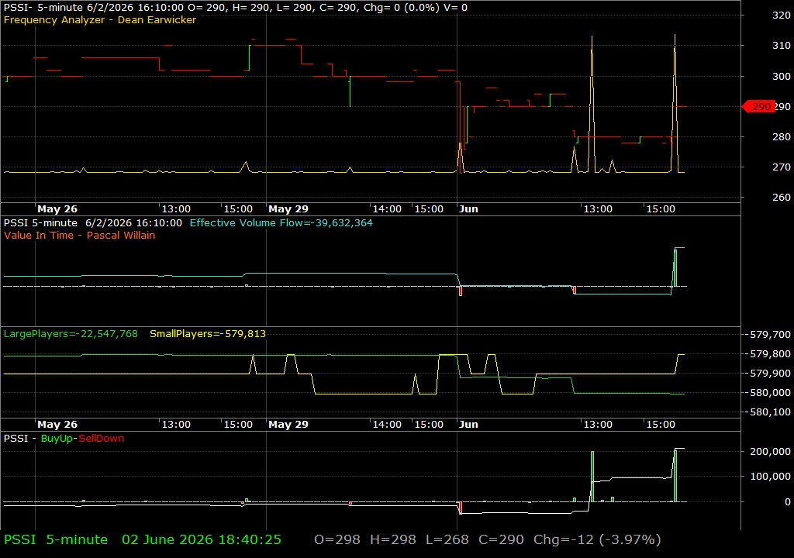Click '14:00' on the lower time axis
The width and height of the screenshot is (794, 558).
(387, 425)
